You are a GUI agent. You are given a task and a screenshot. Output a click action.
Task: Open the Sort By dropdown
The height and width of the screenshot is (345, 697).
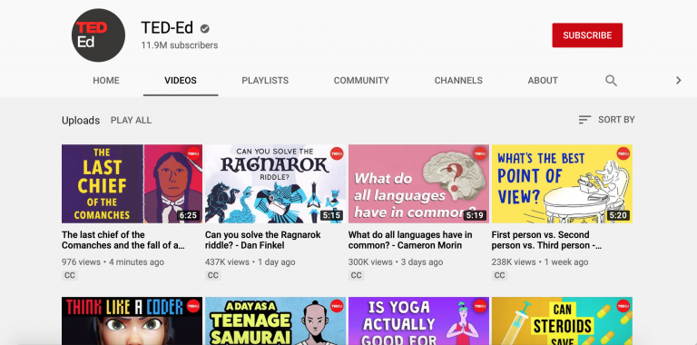(x=607, y=120)
